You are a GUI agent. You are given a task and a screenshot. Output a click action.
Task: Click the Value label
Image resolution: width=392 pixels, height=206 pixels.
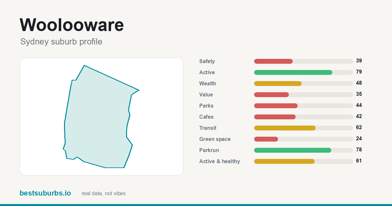206,94
